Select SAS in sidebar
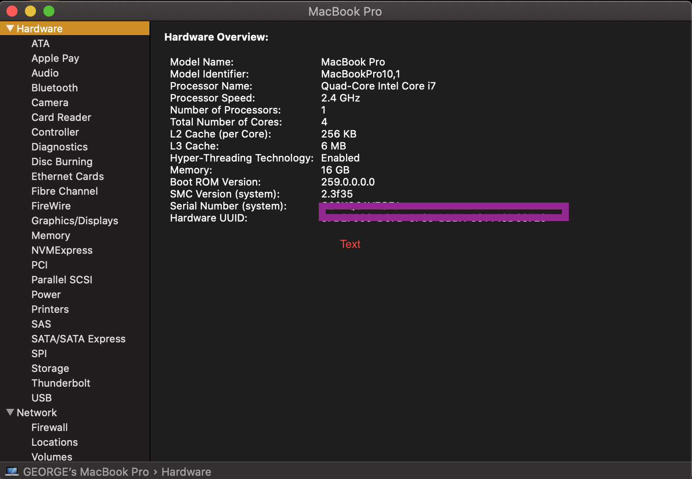Image resolution: width=692 pixels, height=479 pixels. [42, 324]
